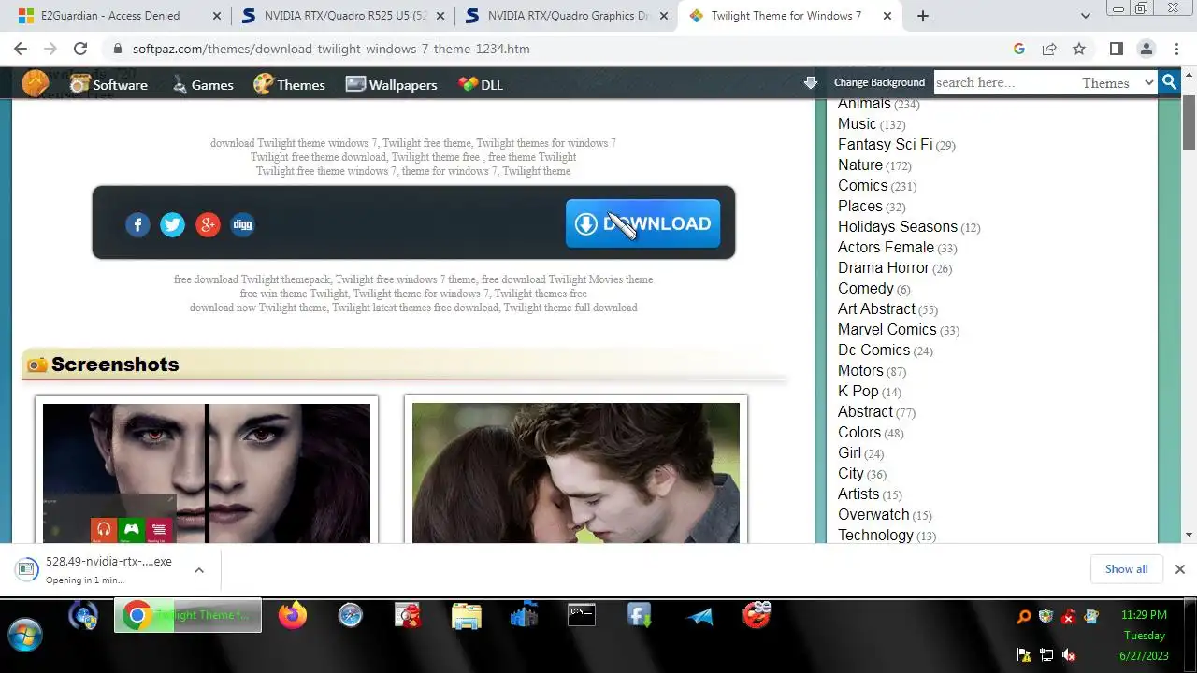Share on Facebook via round icon
The height and width of the screenshot is (673, 1197).
coord(137,224)
